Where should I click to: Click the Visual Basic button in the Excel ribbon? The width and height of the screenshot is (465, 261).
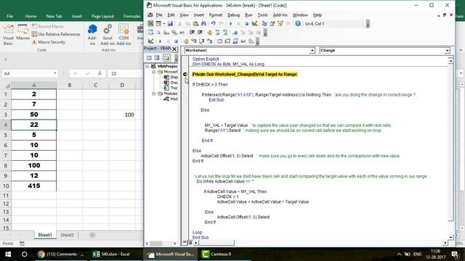coord(8,35)
